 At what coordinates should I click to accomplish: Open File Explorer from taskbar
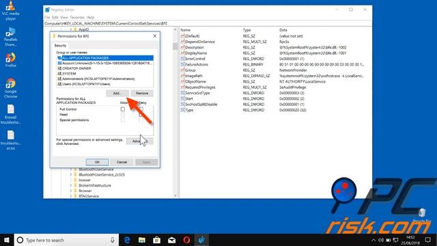coord(142,240)
